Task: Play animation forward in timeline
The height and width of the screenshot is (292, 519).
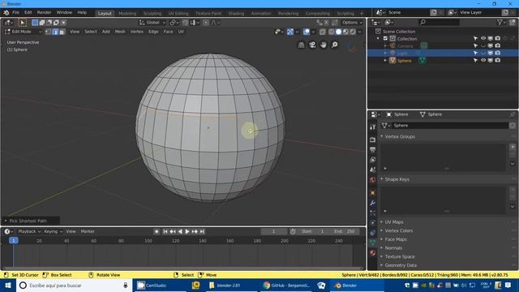Action: pos(187,232)
